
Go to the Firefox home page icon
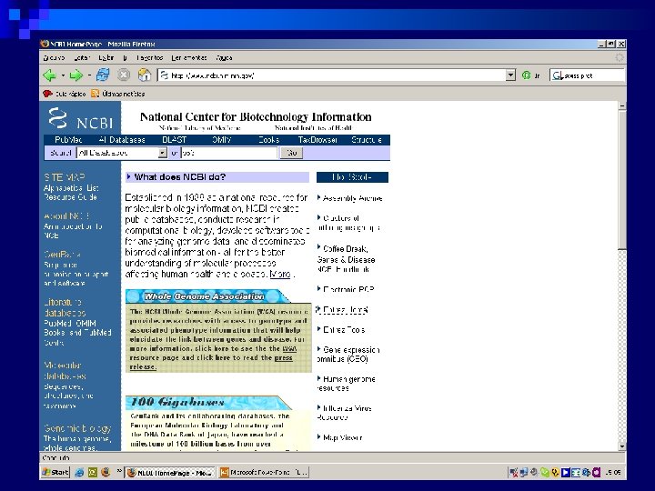144,75
